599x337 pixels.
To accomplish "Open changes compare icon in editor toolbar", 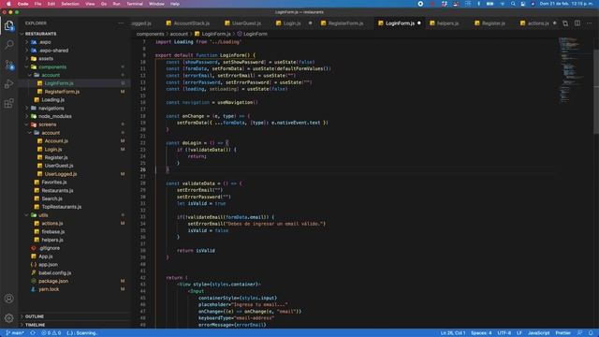I will [x=565, y=23].
